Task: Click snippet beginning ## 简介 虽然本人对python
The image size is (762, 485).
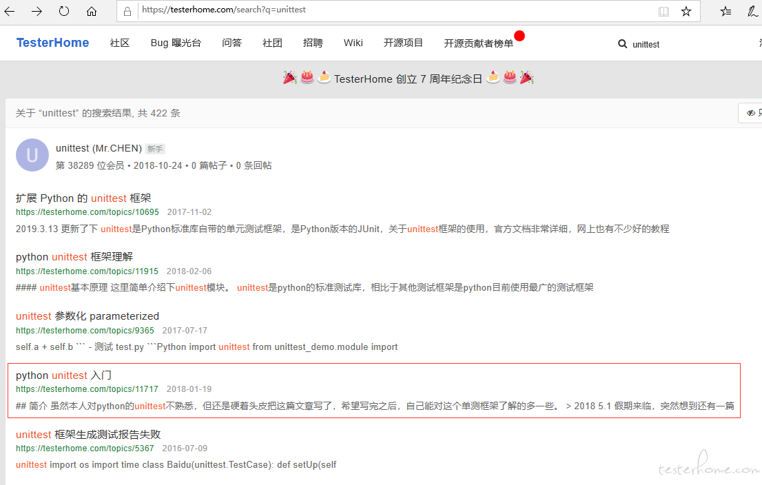Action: click(375, 406)
